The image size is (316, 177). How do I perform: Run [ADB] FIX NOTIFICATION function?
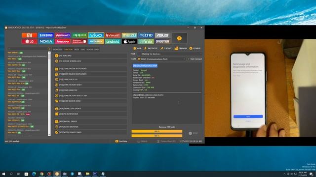(90, 114)
